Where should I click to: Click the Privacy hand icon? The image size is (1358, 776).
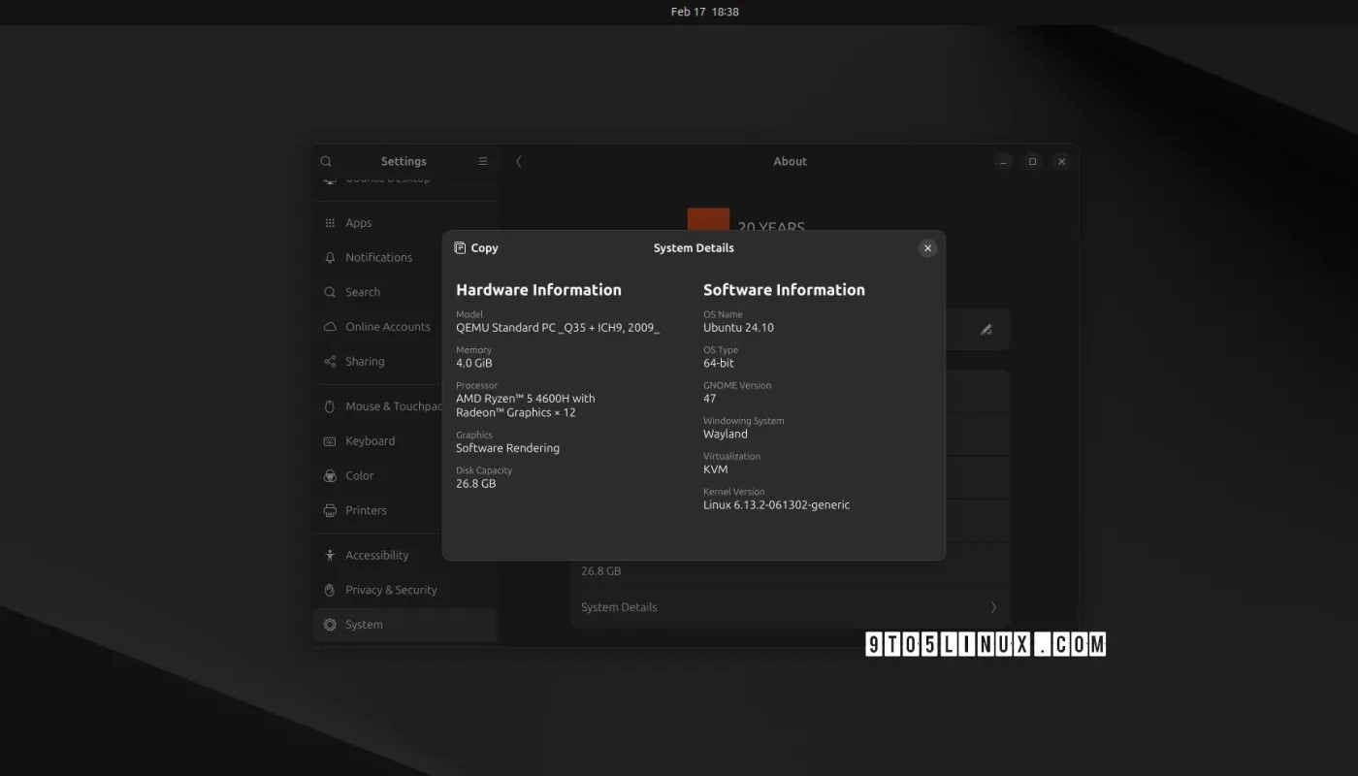(x=330, y=591)
